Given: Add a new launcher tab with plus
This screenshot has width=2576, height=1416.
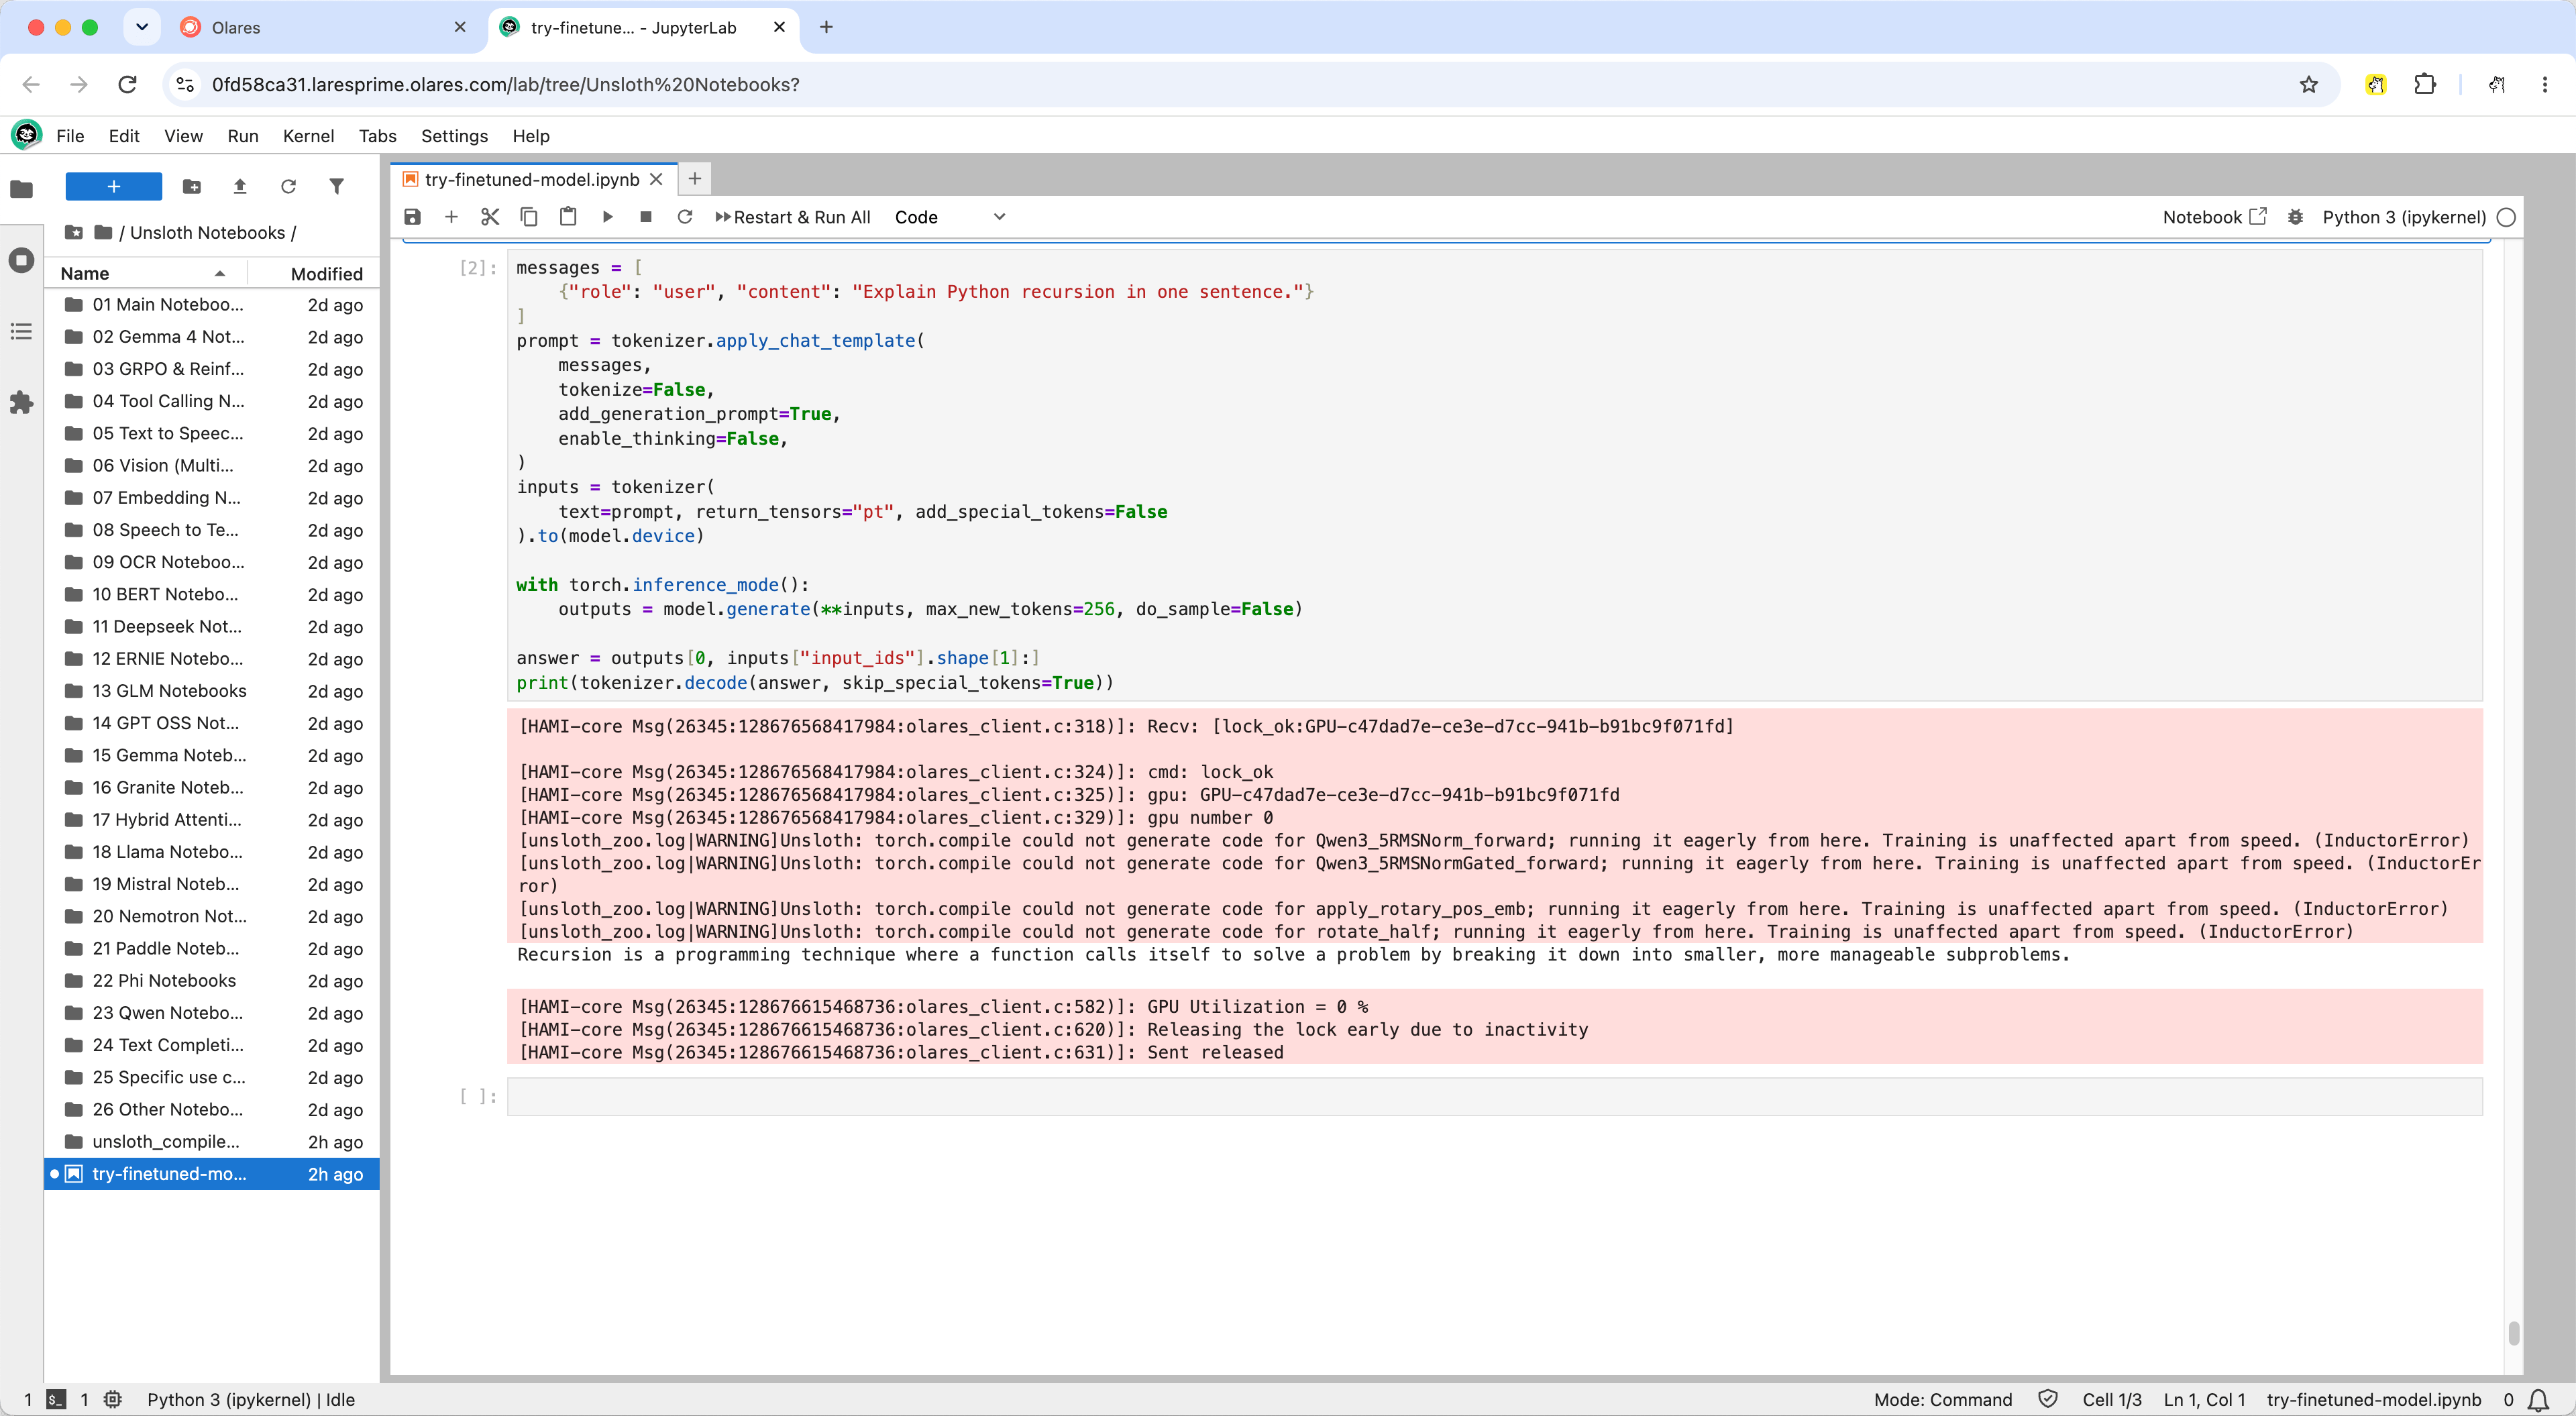Looking at the screenshot, I should 695,179.
